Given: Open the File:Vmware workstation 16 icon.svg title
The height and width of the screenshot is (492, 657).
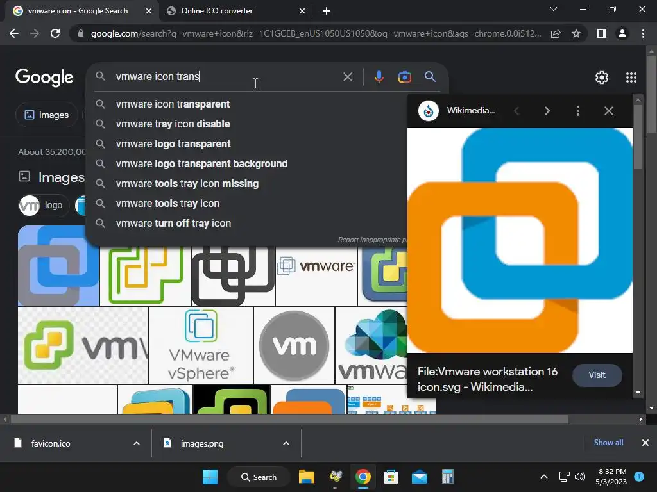Looking at the screenshot, I should [488, 379].
